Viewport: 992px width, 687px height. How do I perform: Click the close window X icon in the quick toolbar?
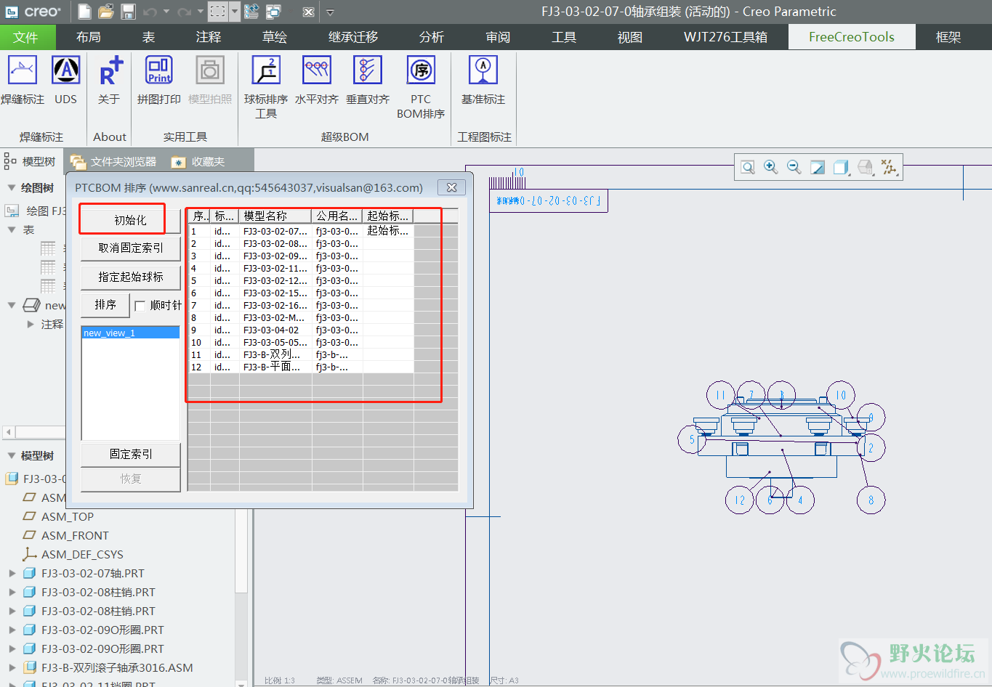click(308, 12)
